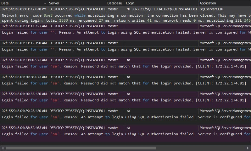Click the Date column sort arrow
This screenshot has width=251, height=151.
tap(45, 3)
